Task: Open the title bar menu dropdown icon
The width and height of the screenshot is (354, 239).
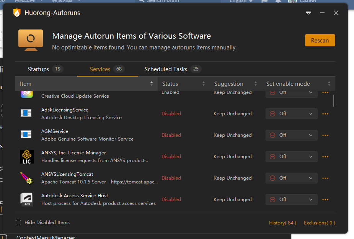Action: (308, 13)
